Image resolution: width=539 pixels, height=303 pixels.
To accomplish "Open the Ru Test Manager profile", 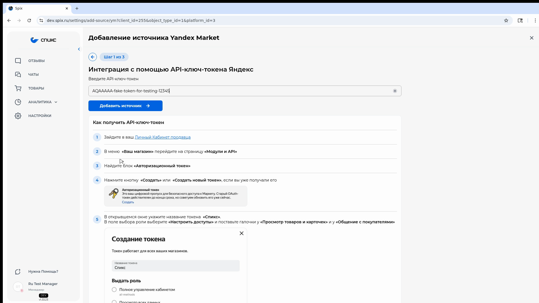I will coord(43,284).
